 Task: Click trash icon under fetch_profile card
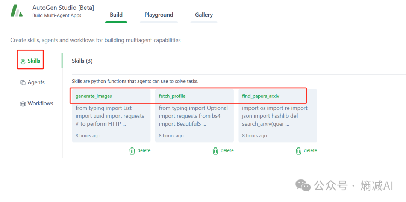(x=215, y=151)
